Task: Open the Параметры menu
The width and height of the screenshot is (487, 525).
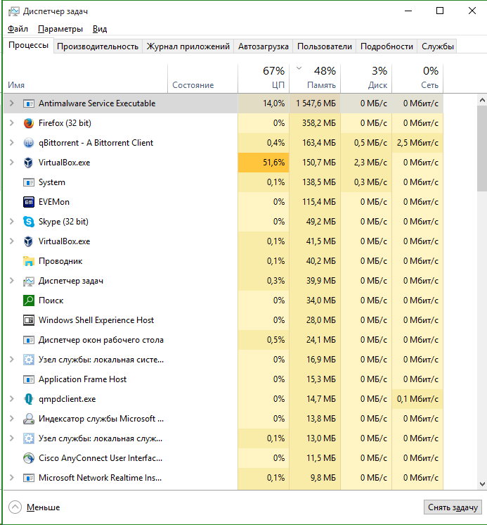Action: (x=60, y=29)
